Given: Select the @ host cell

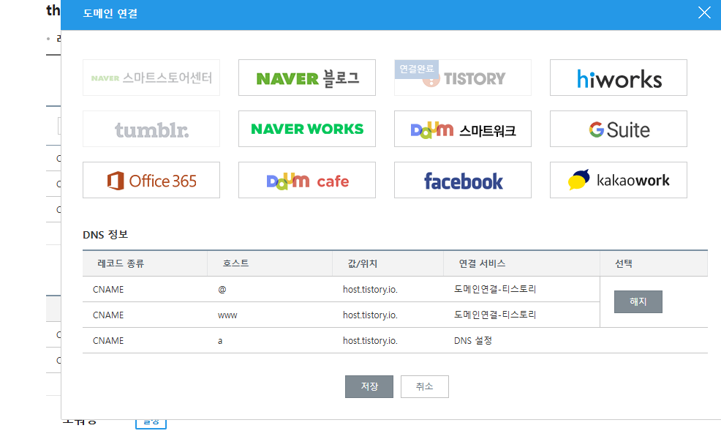Looking at the screenshot, I should point(222,290).
